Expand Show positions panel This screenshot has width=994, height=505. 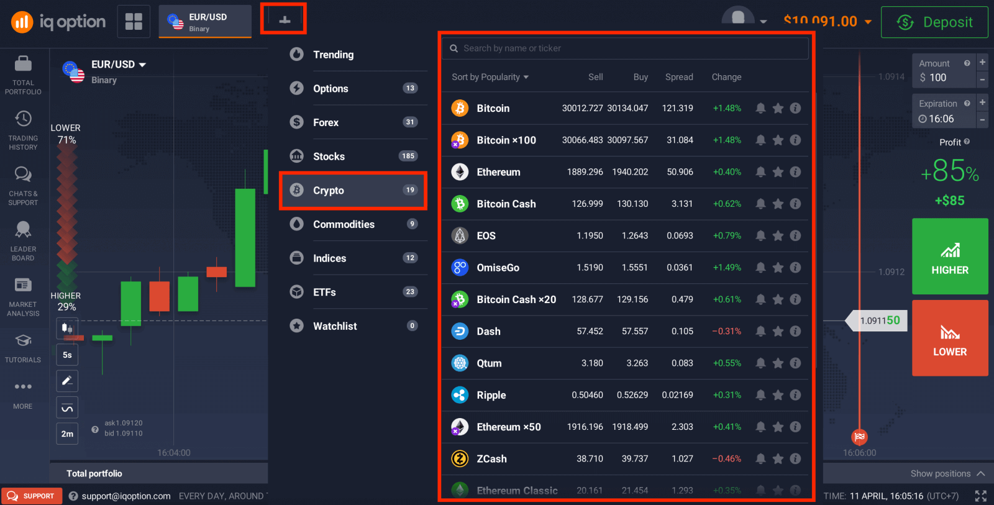coord(947,473)
